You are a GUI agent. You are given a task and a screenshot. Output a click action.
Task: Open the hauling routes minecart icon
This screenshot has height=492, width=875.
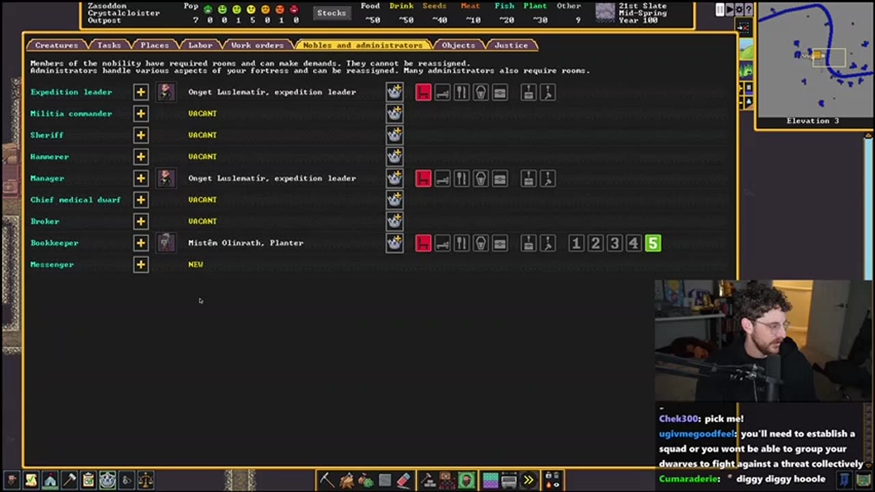(509, 480)
